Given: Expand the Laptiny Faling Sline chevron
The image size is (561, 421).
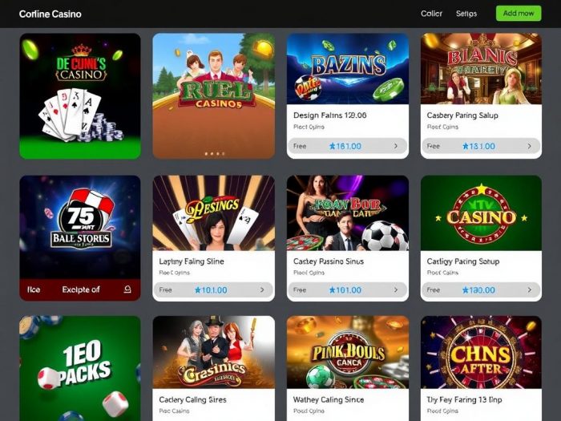Looking at the screenshot, I should point(262,290).
